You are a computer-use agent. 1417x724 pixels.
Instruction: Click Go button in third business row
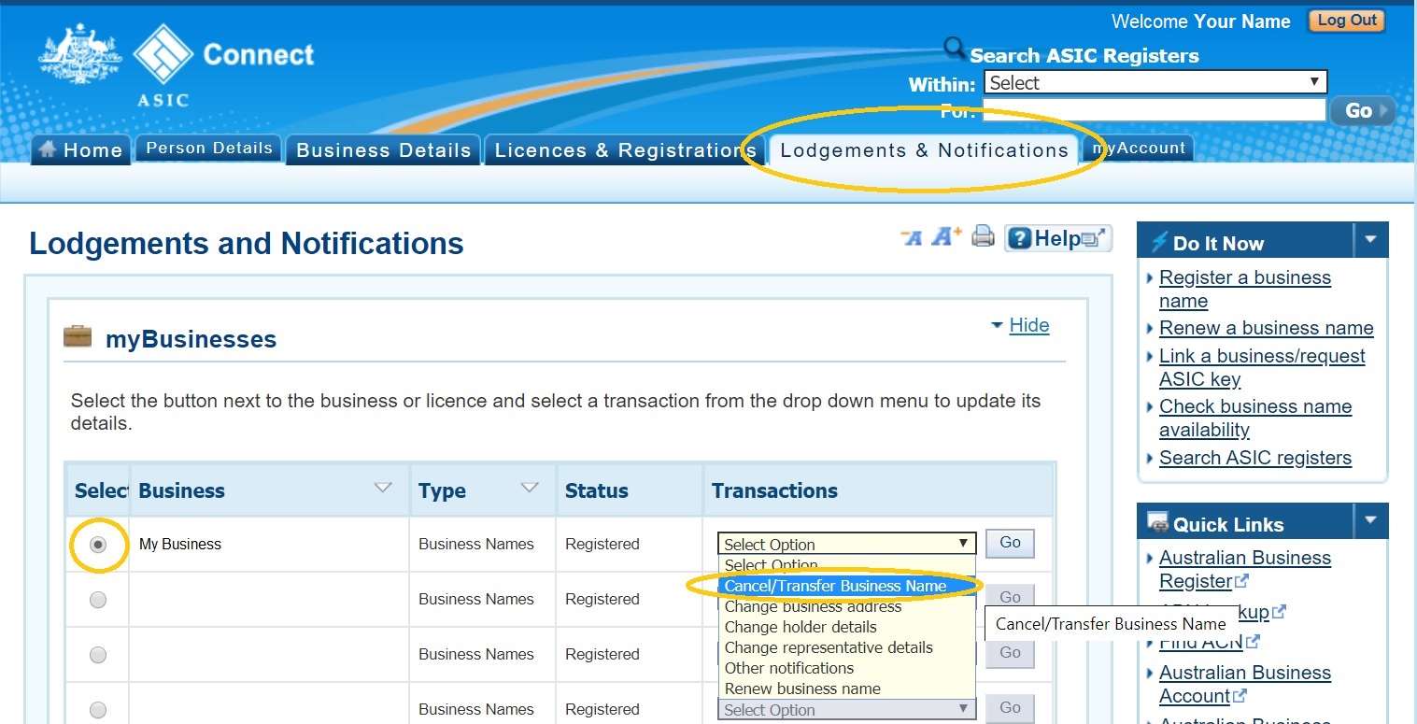tap(1010, 652)
